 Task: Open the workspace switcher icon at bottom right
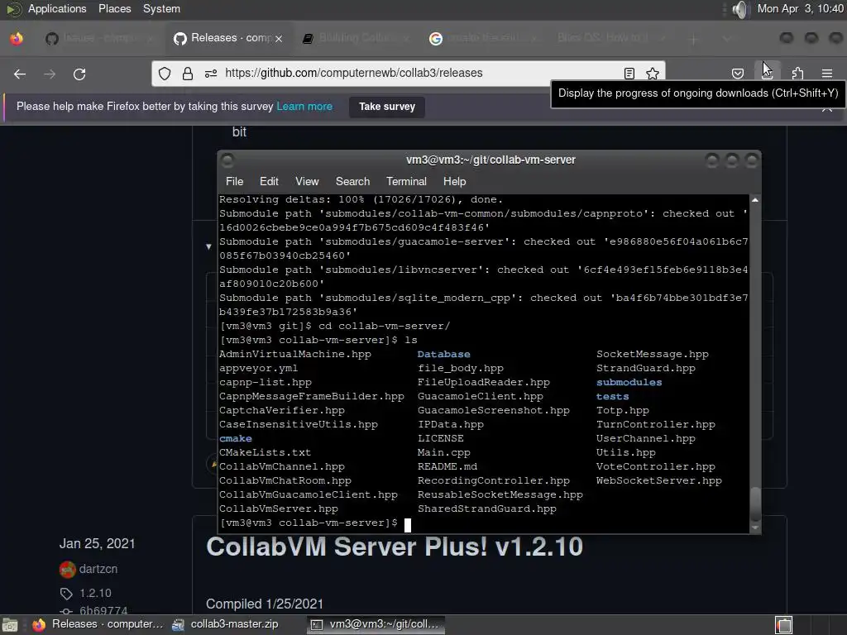pyautogui.click(x=784, y=625)
